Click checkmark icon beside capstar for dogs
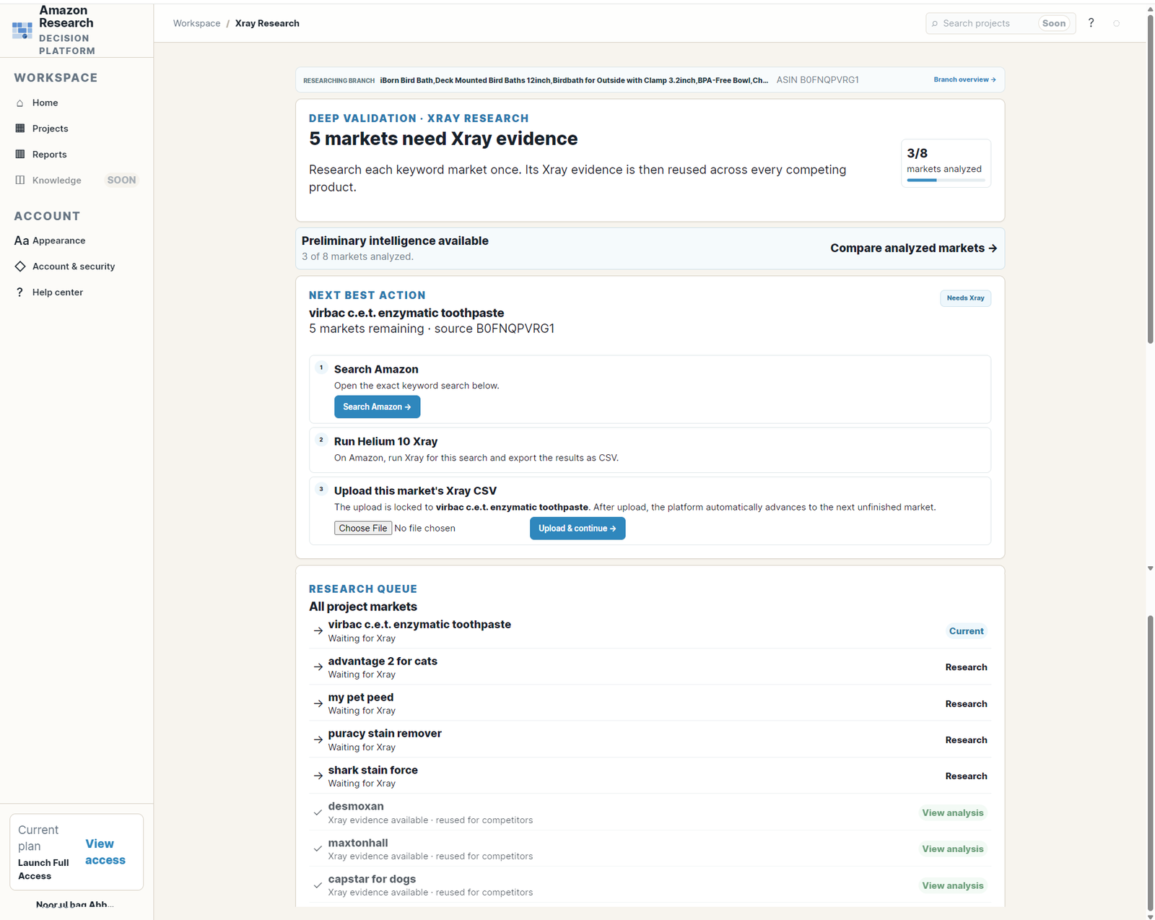This screenshot has width=1155, height=920. (318, 885)
